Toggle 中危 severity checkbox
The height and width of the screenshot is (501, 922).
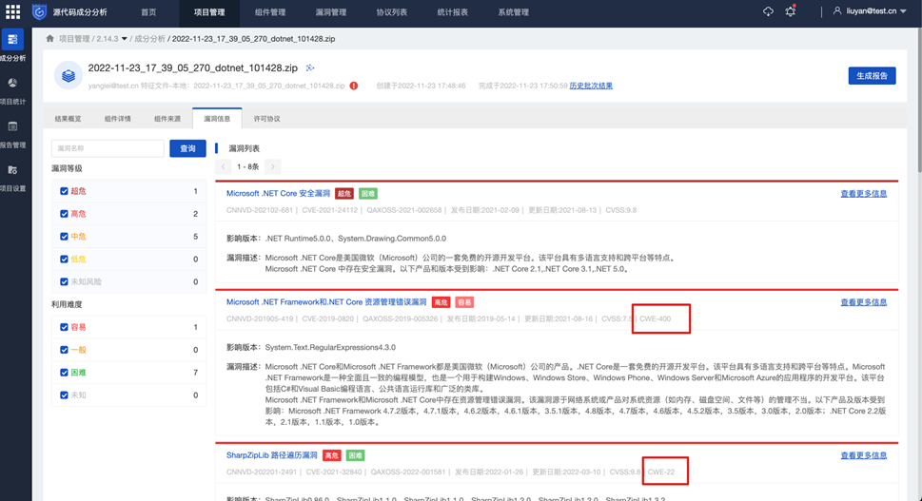[x=64, y=237]
